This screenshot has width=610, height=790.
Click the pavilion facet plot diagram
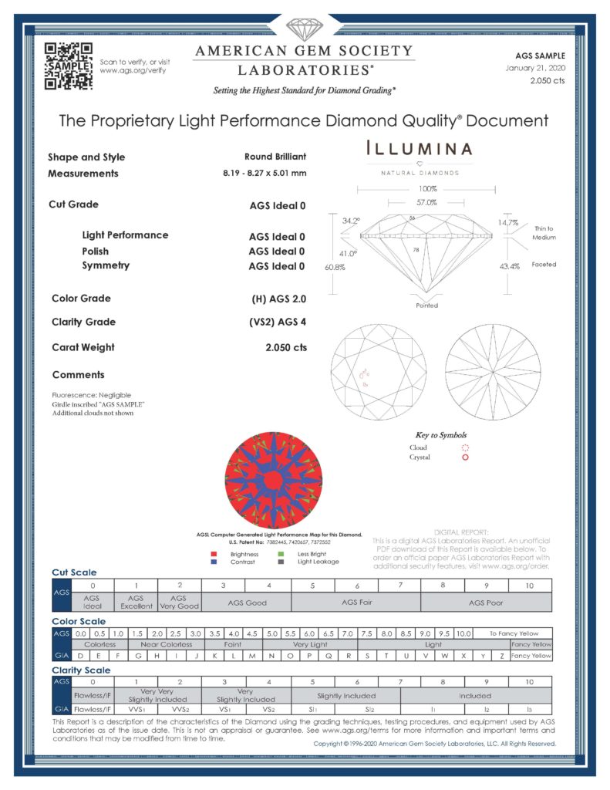tap(492, 372)
